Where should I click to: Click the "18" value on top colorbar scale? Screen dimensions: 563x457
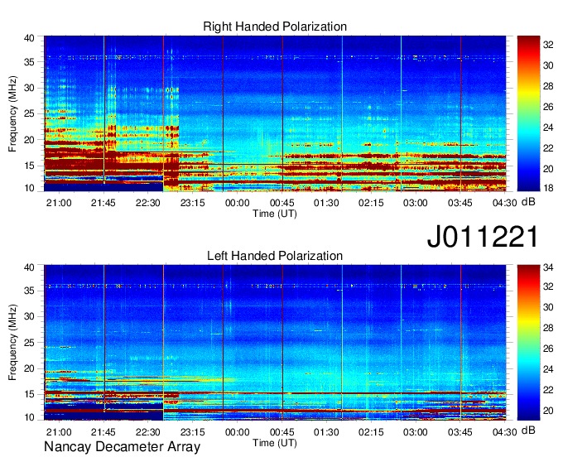pyautogui.click(x=548, y=188)
